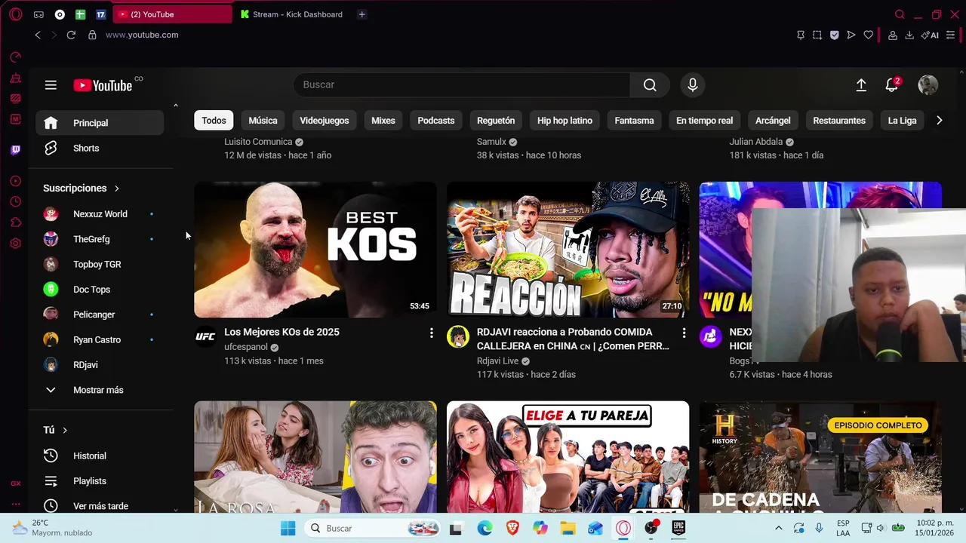Expand Mostrar más subscriptions
Viewport: 966px width, 543px height.
click(x=100, y=390)
